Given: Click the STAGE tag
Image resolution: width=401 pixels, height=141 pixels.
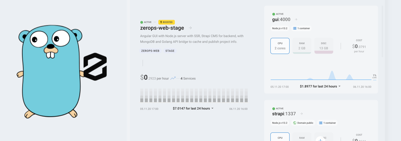Looking at the screenshot, I should point(170,51).
